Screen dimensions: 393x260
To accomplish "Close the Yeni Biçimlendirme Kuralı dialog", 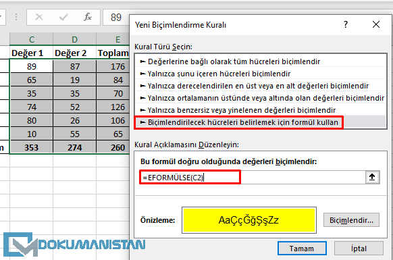I will (x=376, y=24).
